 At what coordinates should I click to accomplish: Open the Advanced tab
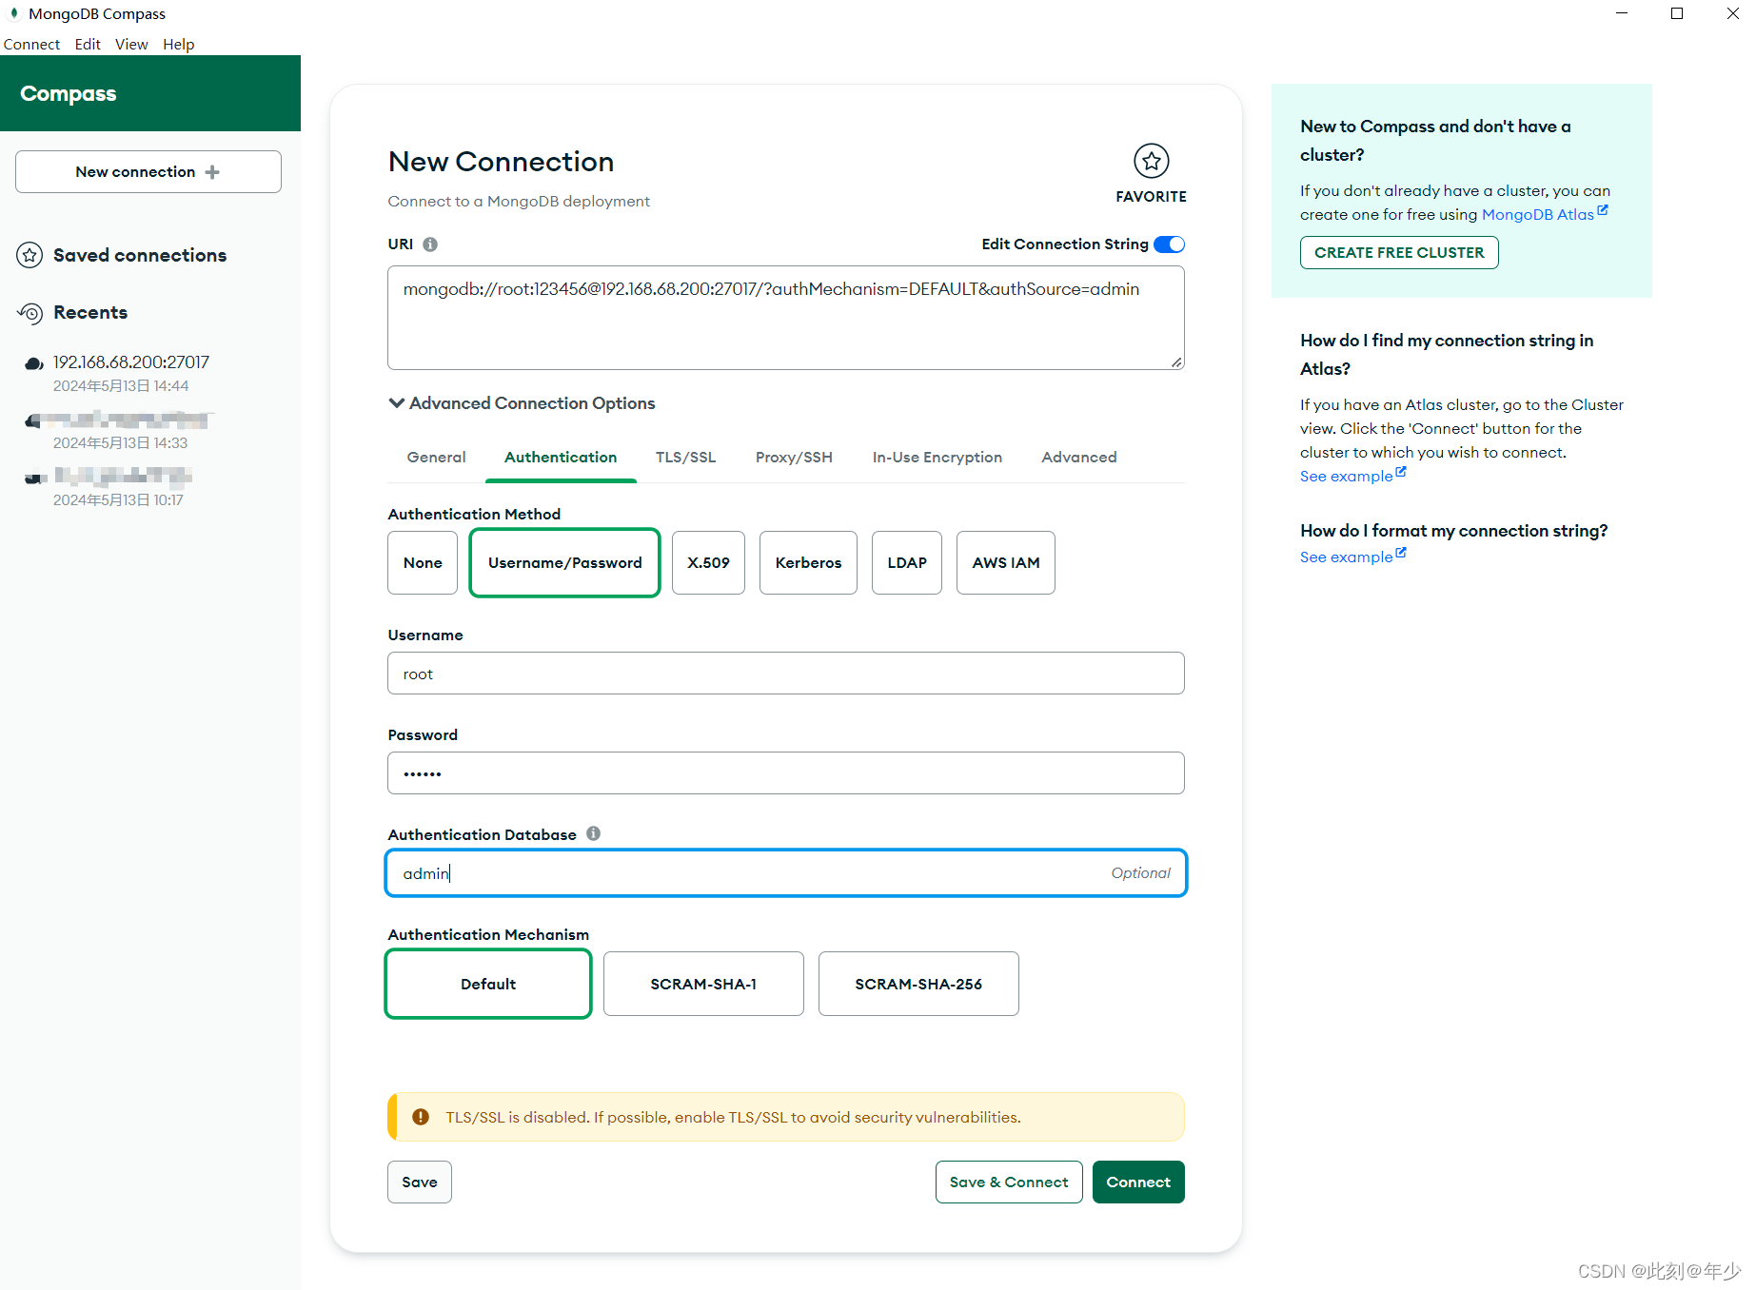(1079, 458)
